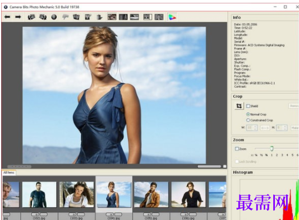Click the main preview image
Image resolution: width=299 pixels, height=220 pixels.
click(x=114, y=95)
